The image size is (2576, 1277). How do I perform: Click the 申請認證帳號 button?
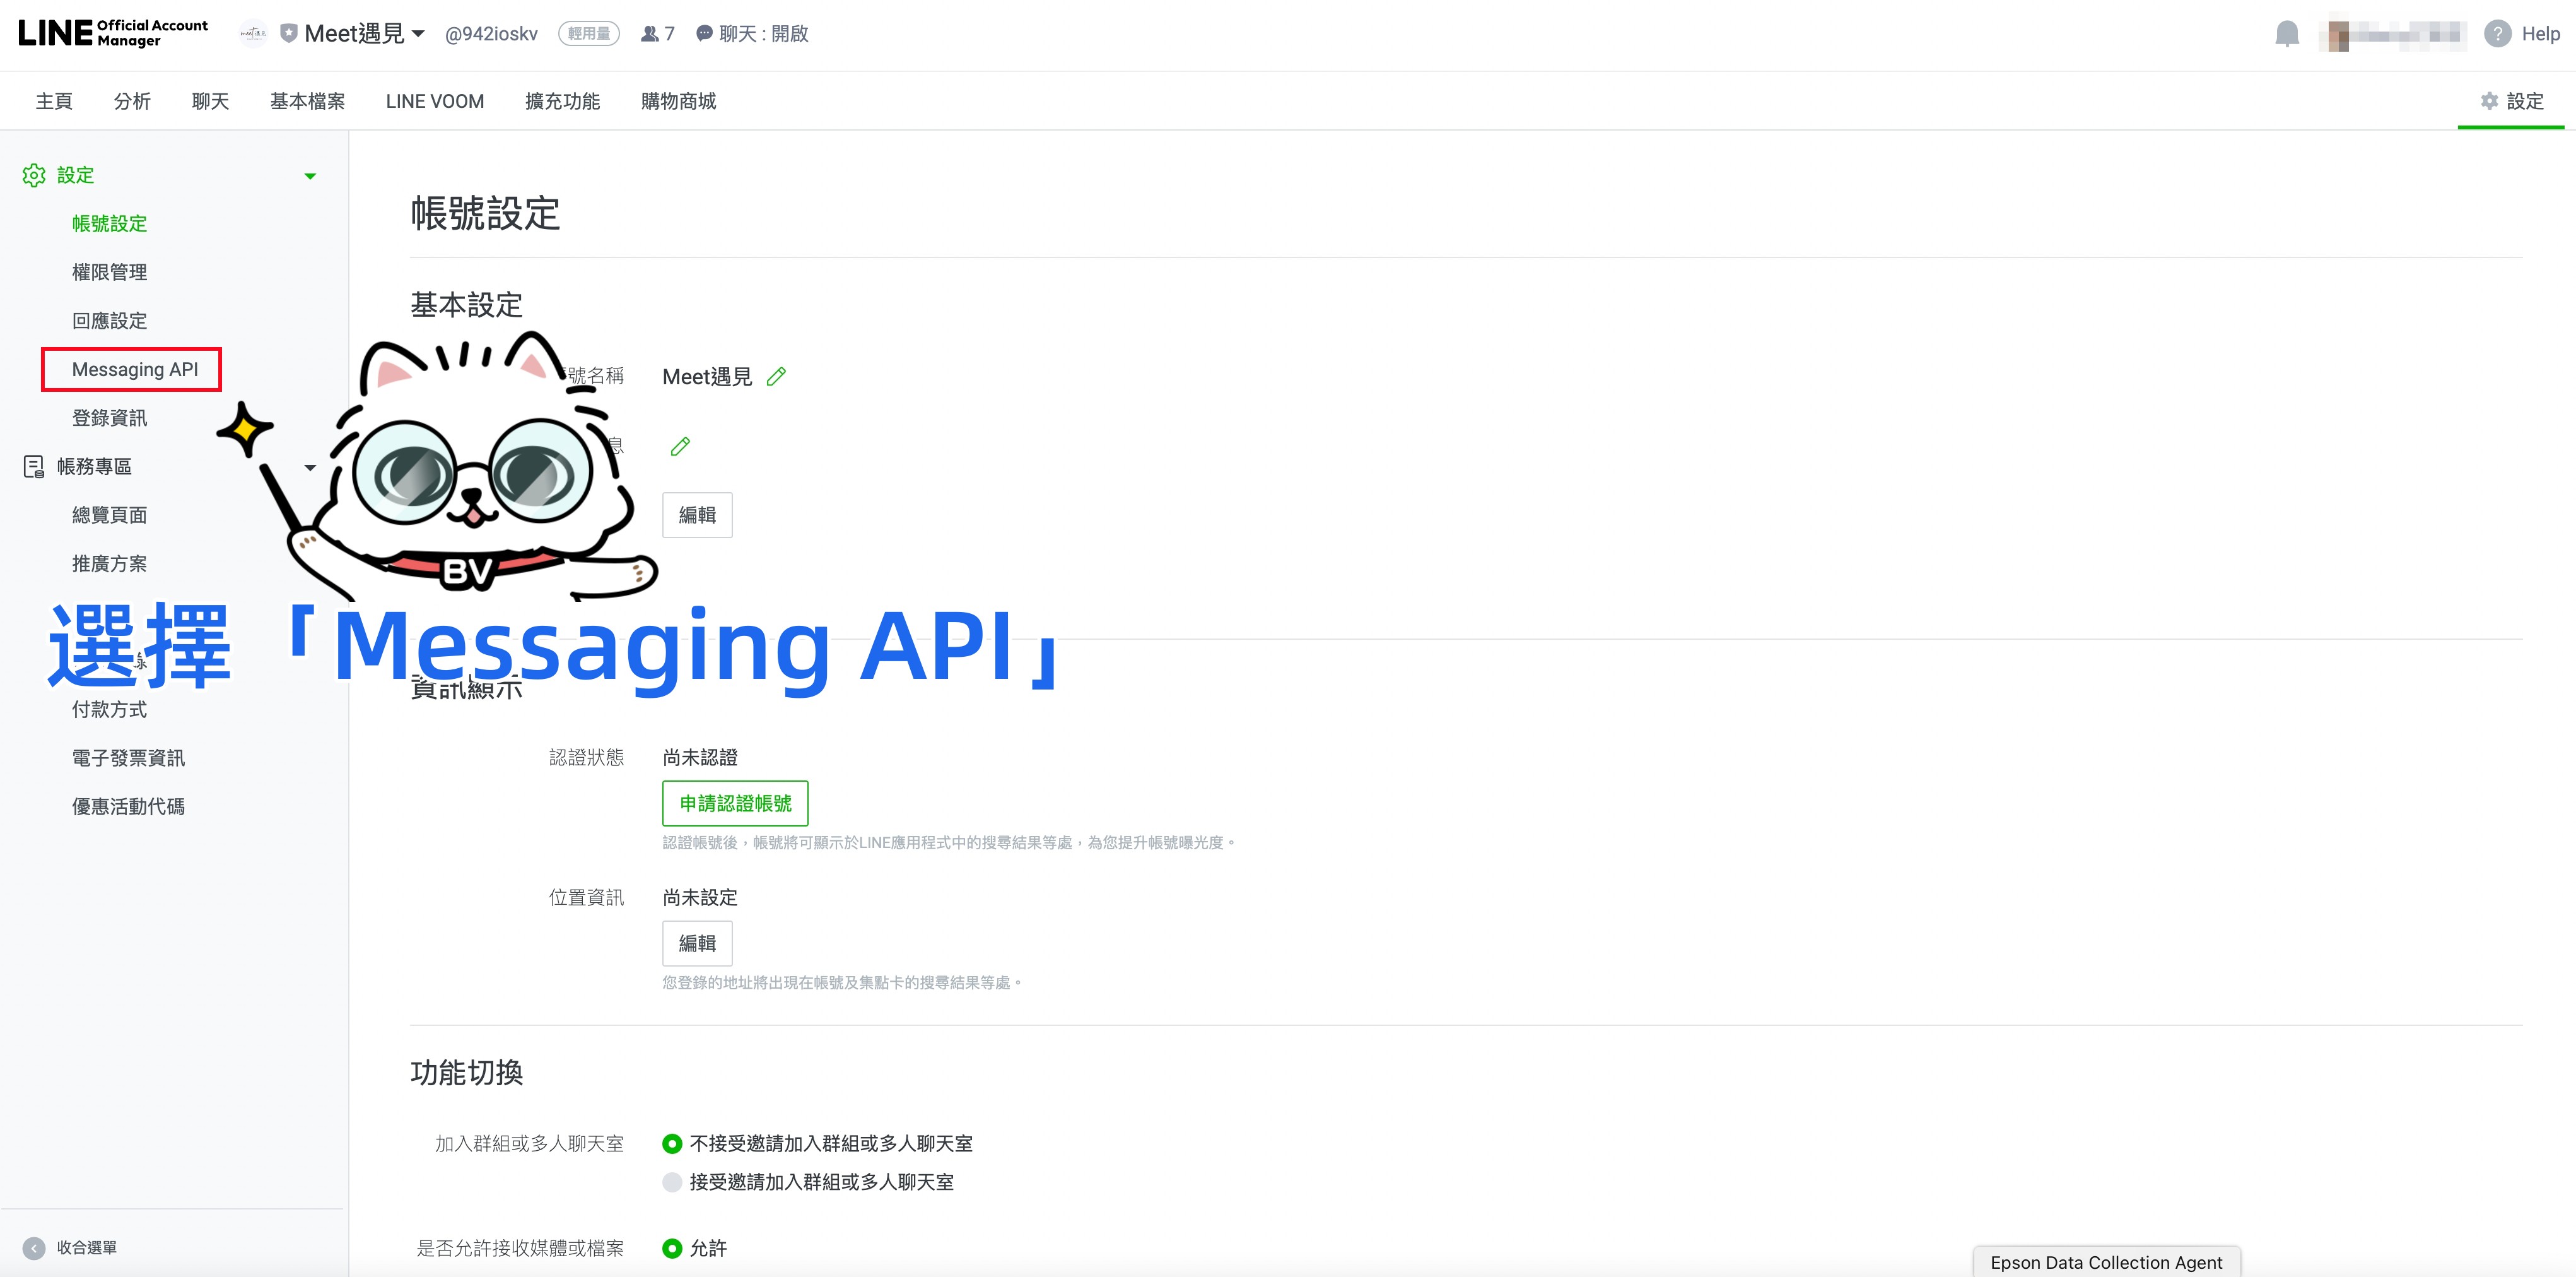tap(735, 803)
